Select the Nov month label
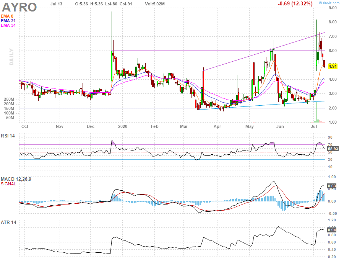The image size is (344, 260). tap(60, 126)
